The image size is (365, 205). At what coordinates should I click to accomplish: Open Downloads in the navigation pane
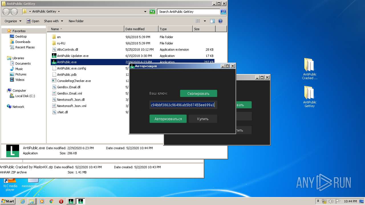point(23,42)
